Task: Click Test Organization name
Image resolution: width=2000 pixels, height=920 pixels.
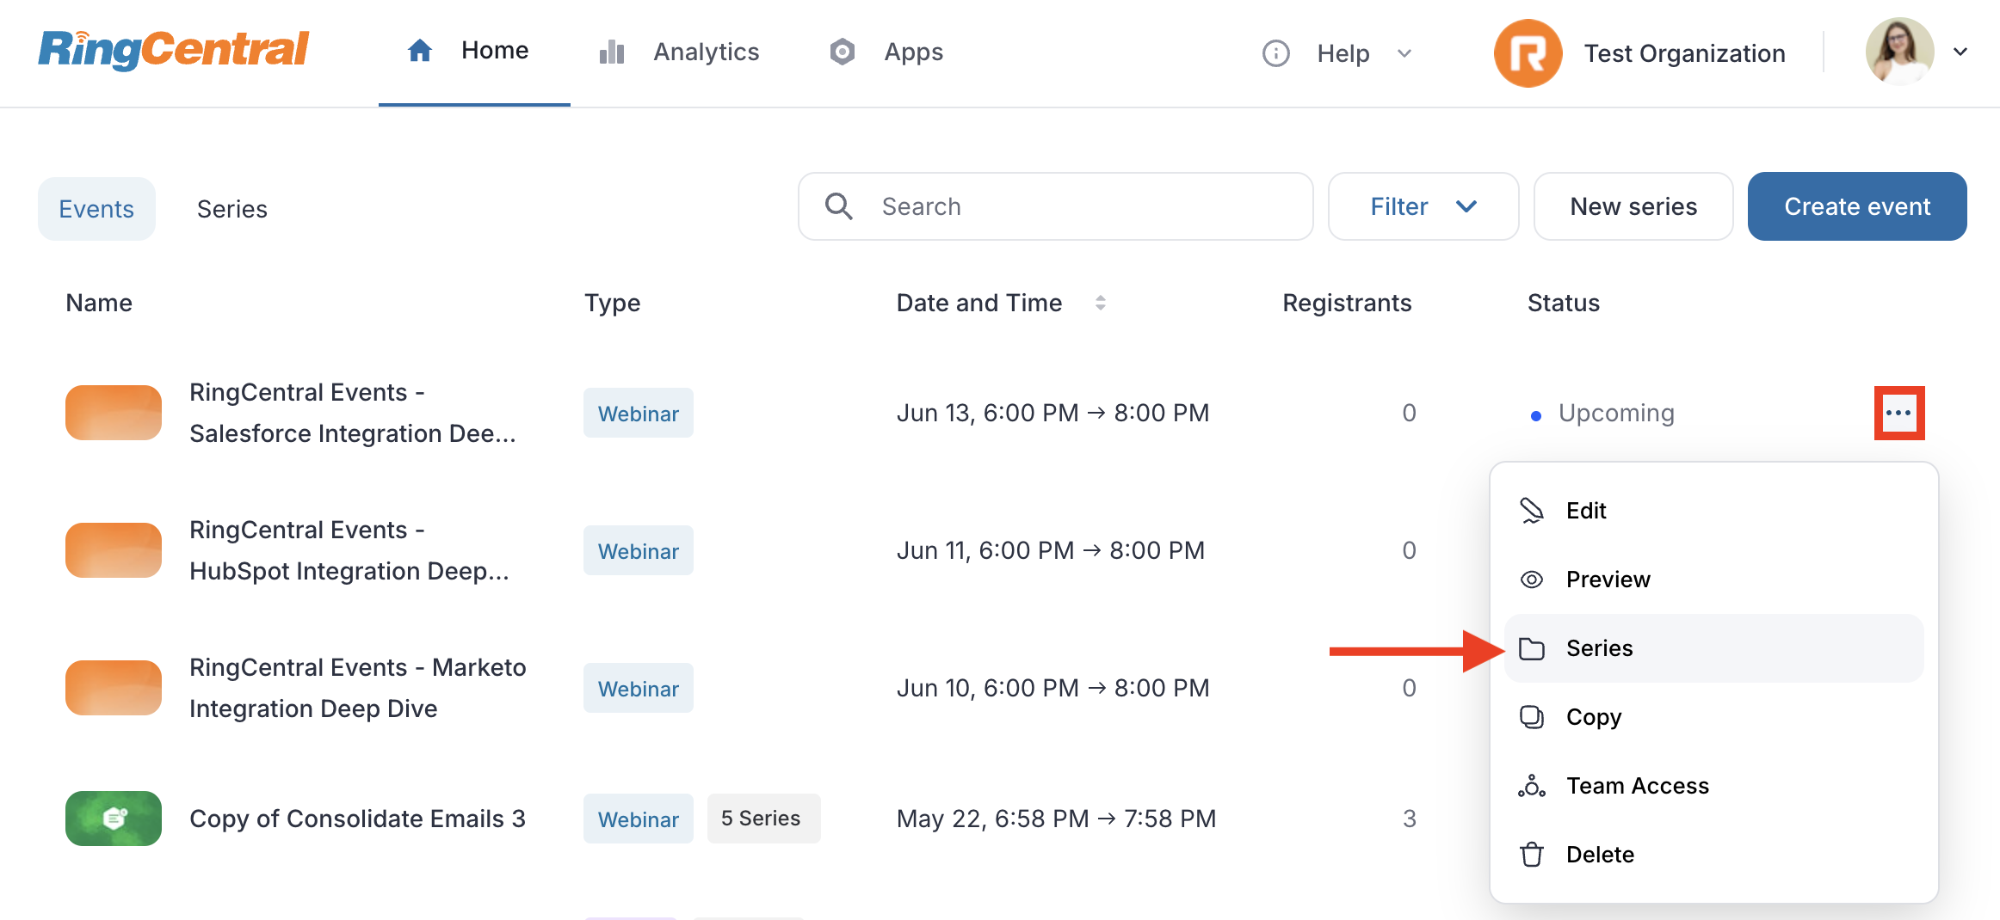Action: pyautogui.click(x=1685, y=53)
